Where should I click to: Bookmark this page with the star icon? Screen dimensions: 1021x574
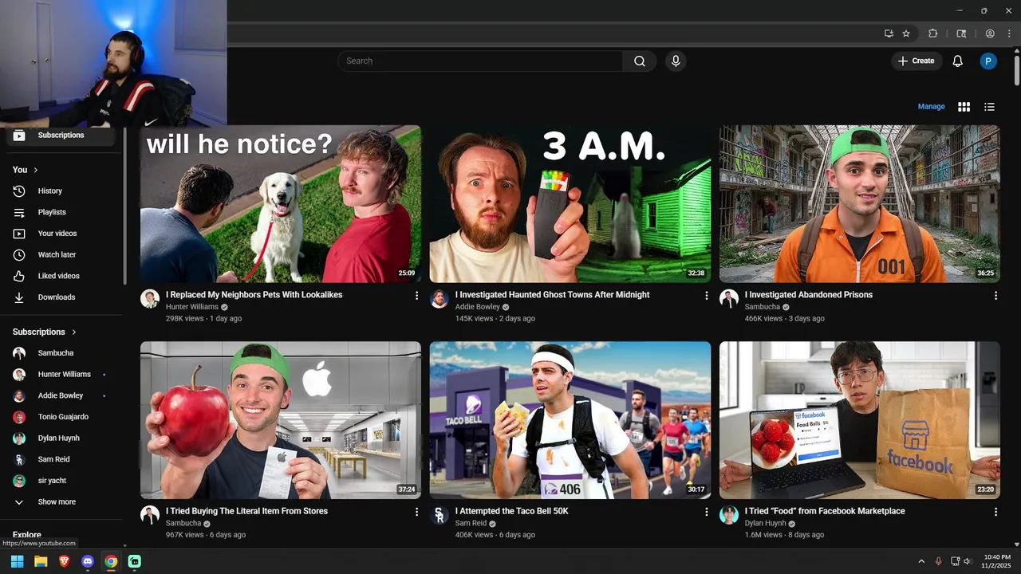point(906,33)
